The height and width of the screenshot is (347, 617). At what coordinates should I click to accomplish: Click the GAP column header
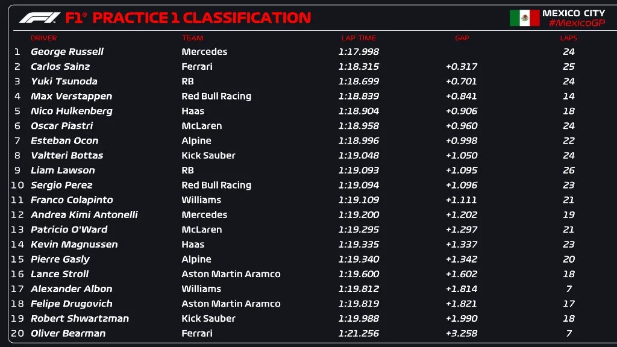coord(462,38)
